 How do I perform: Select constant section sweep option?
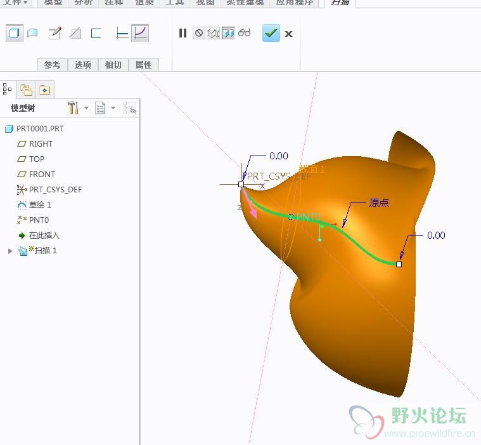tap(122, 33)
